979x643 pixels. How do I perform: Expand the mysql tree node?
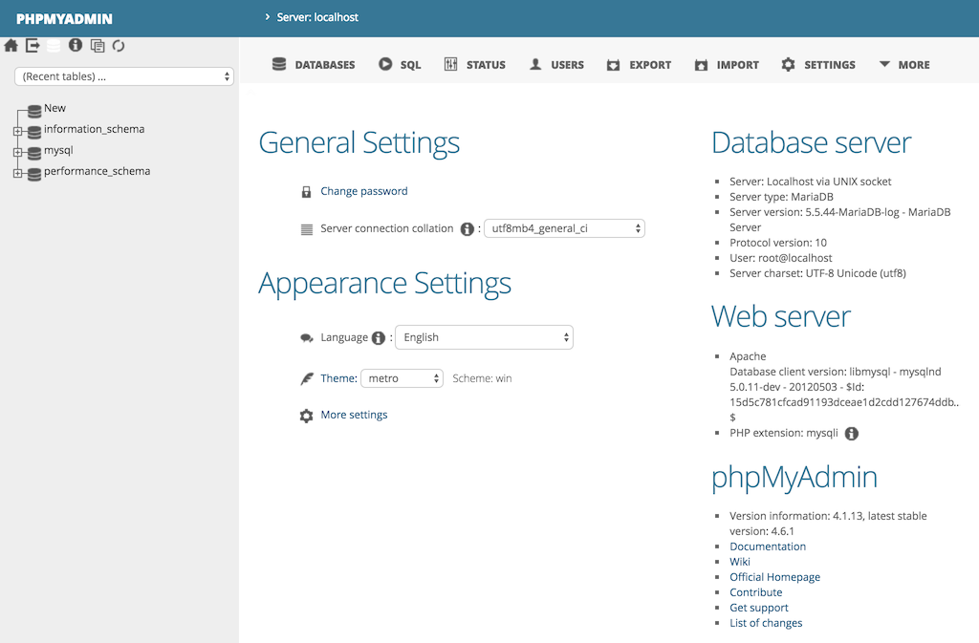[17, 152]
